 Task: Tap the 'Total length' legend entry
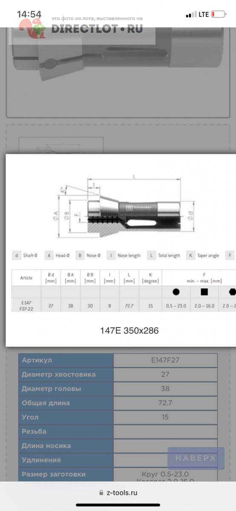coord(164,255)
